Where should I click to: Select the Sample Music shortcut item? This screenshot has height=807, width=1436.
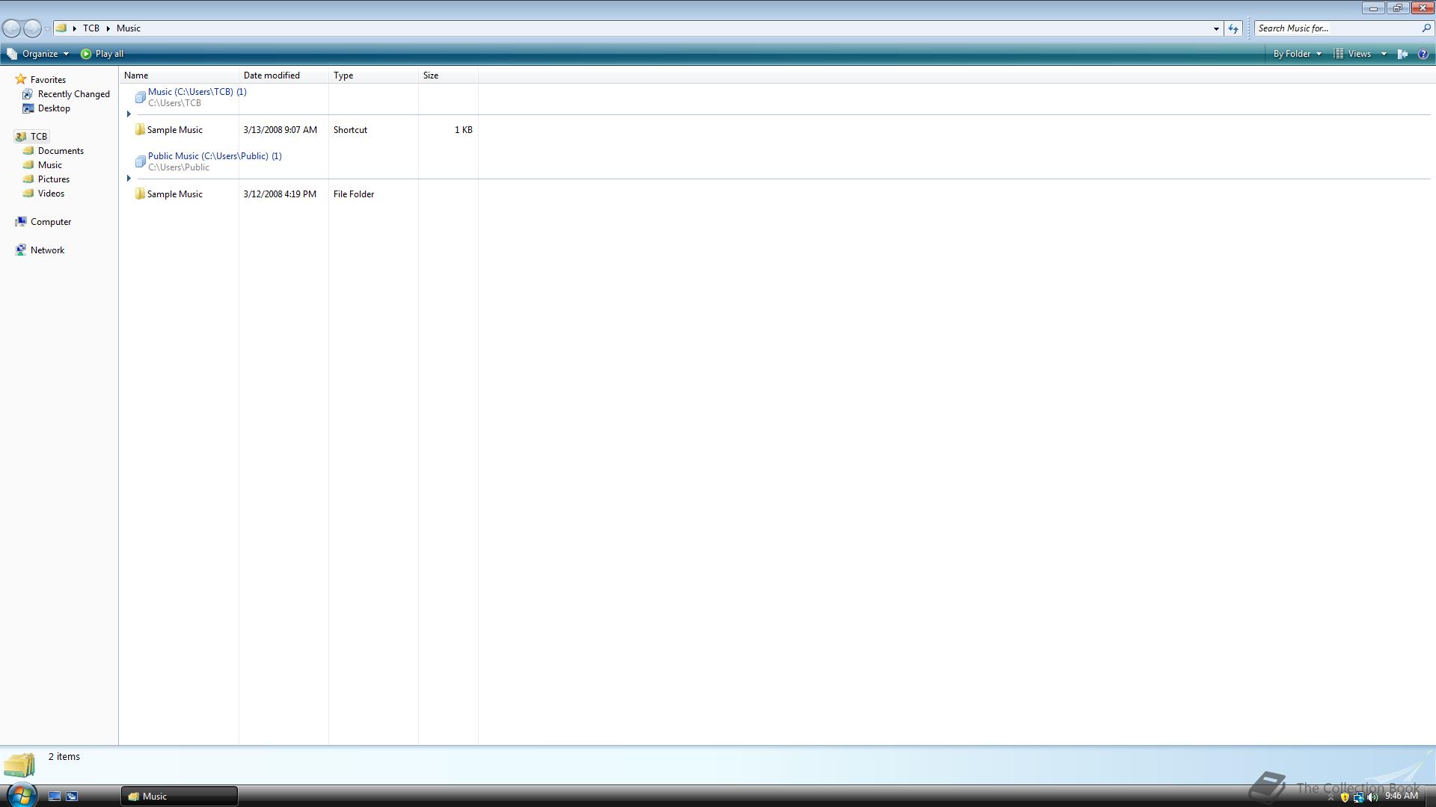click(x=168, y=130)
